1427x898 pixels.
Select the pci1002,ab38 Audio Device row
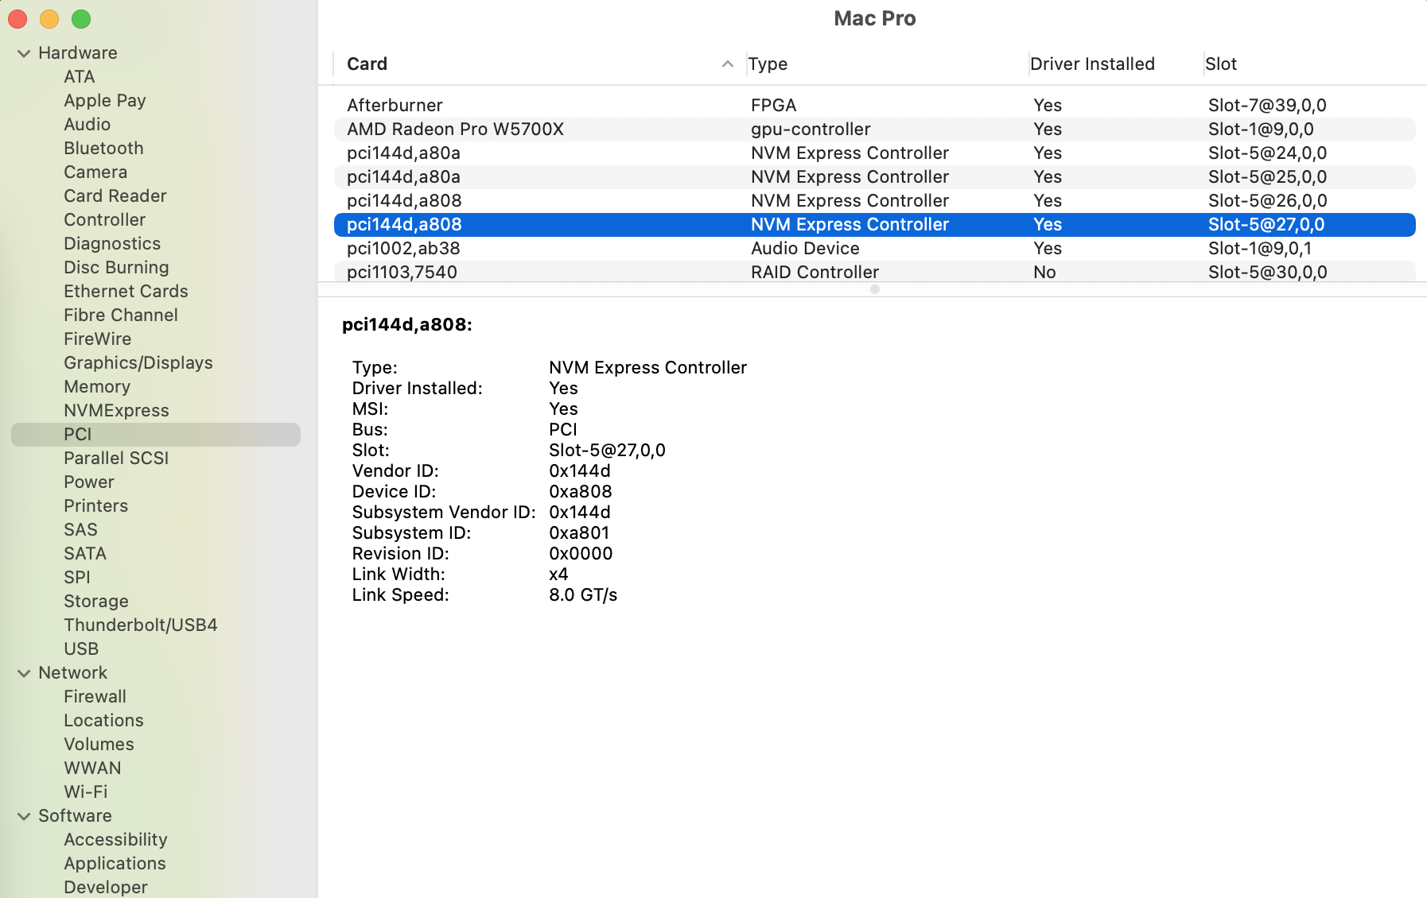tap(875, 249)
